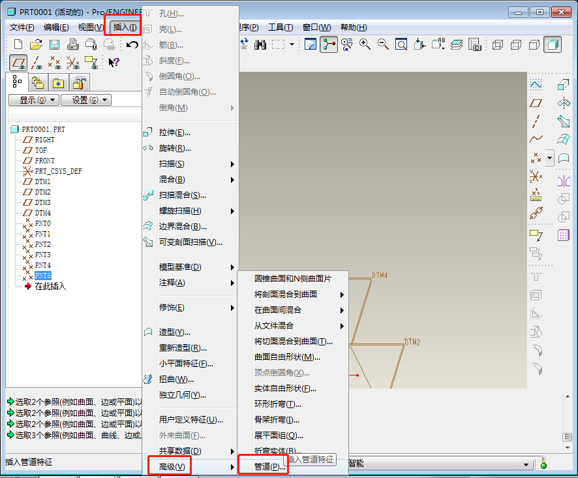Open the 帮助(H) menu
Viewport: 578px width, 478px height.
(x=354, y=27)
